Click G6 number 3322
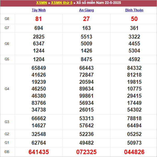 pyautogui.click(x=134, y=37)
